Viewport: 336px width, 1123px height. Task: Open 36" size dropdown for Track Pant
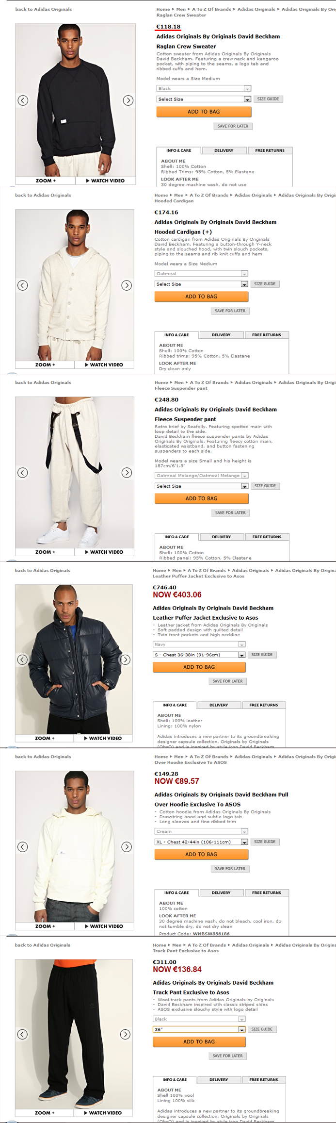(x=199, y=1029)
